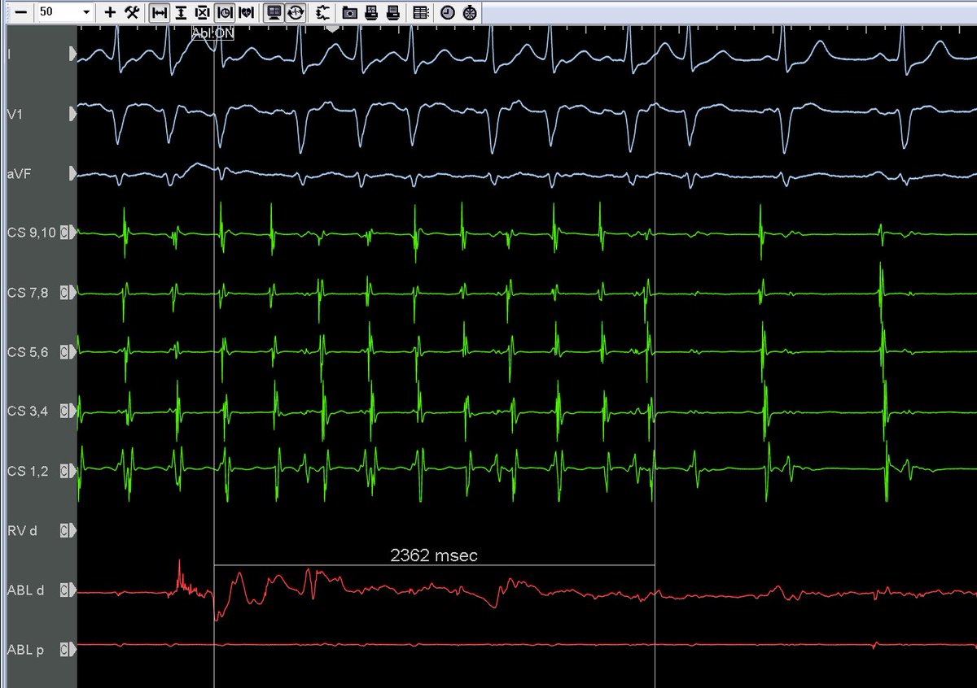Toggle the monitor real-time display icon
This screenshot has height=688, width=977.
pos(274,12)
